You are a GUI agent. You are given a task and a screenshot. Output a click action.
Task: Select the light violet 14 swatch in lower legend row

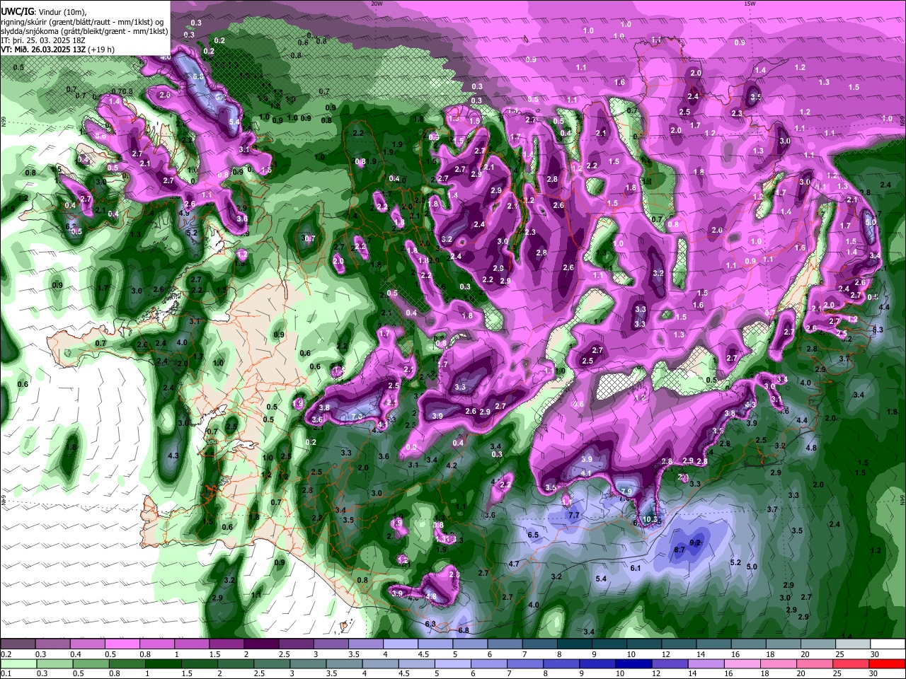point(706,664)
